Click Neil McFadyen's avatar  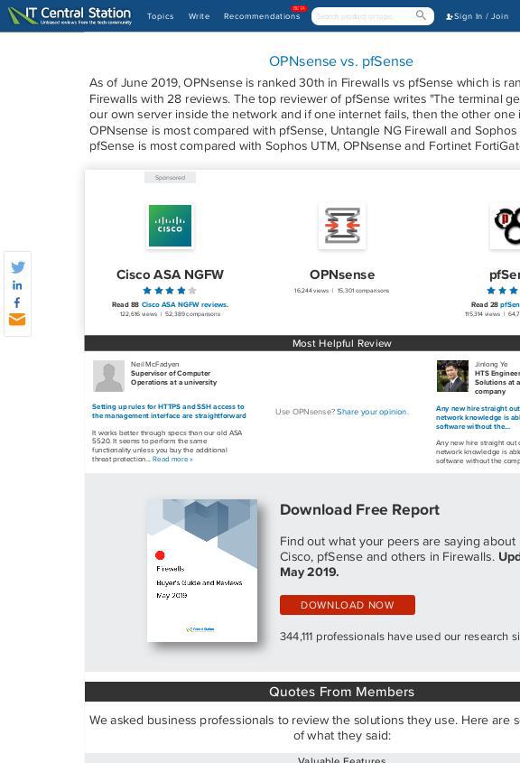coord(108,377)
